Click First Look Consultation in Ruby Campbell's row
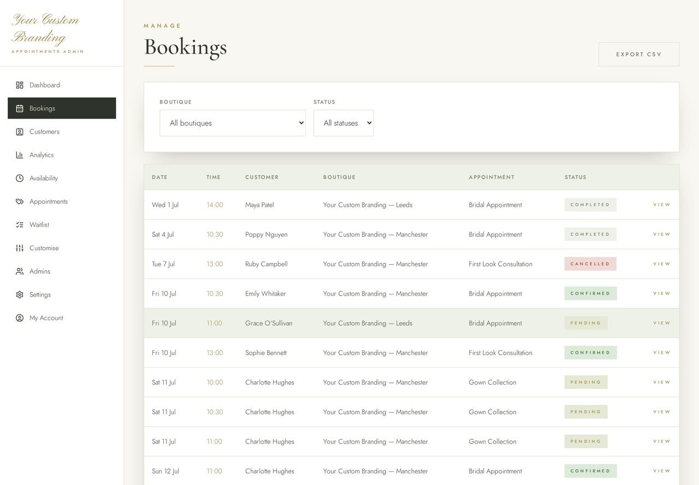The image size is (699, 485). 500,264
